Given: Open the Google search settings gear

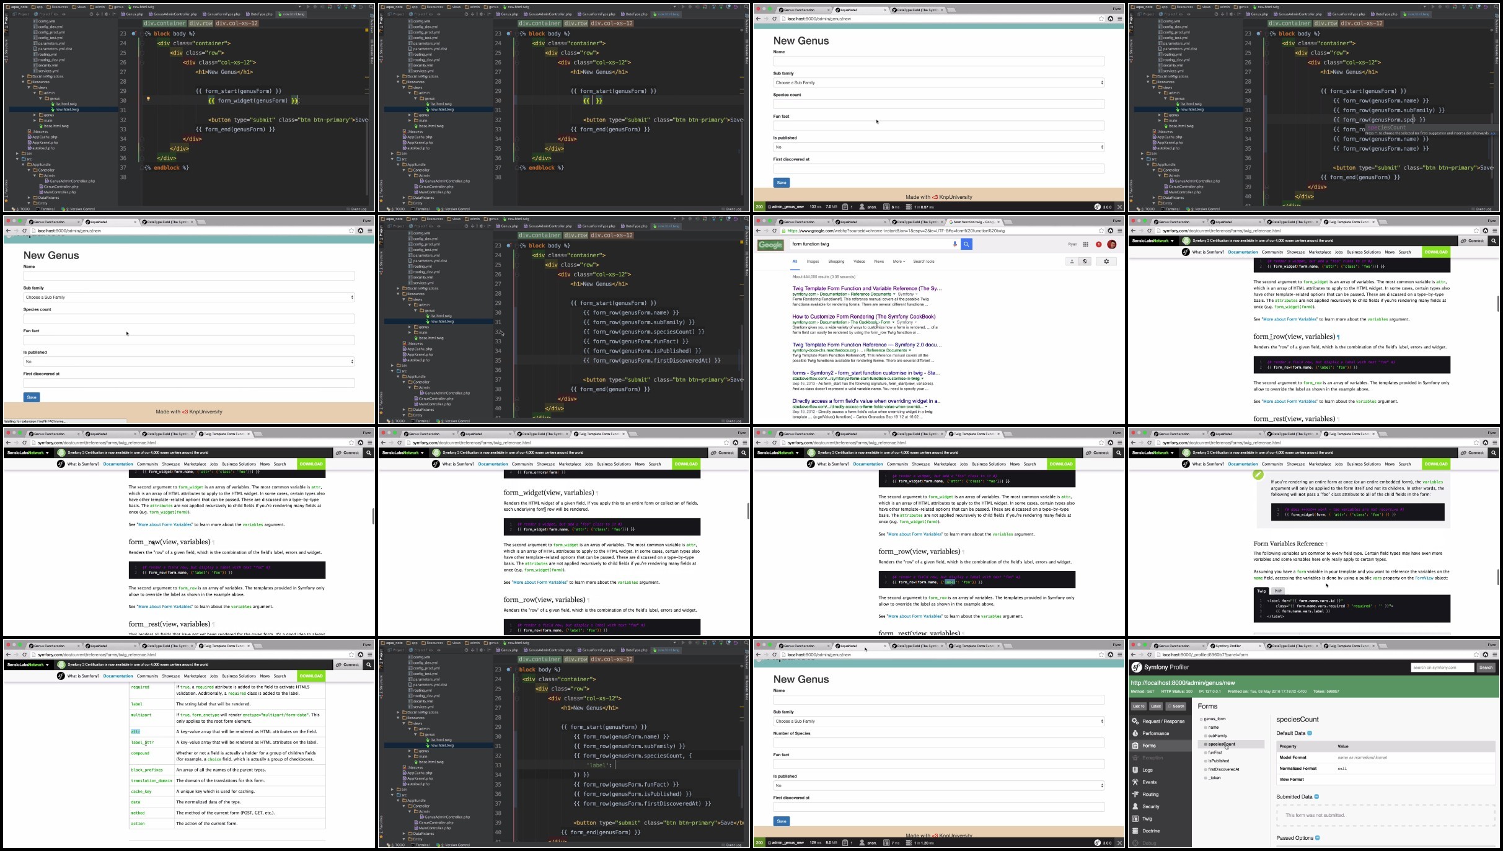Looking at the screenshot, I should coord(1106,262).
